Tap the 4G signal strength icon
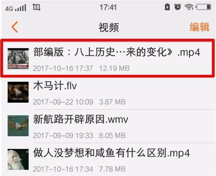The image size is (216, 176). (x=16, y=8)
